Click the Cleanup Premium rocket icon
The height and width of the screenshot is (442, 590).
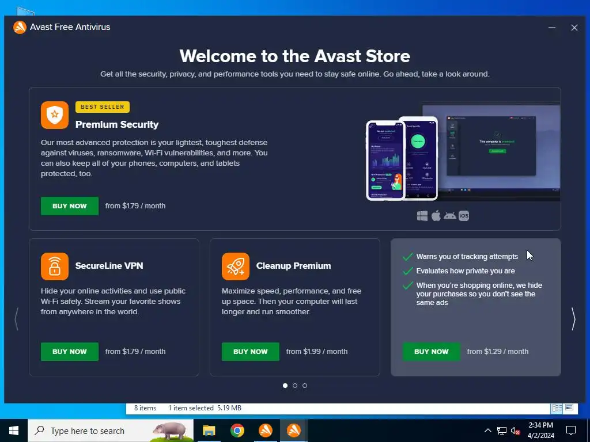(236, 266)
